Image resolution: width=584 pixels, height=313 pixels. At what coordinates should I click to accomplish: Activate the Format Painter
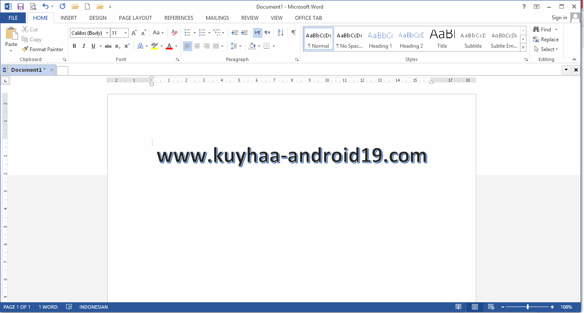(x=43, y=49)
